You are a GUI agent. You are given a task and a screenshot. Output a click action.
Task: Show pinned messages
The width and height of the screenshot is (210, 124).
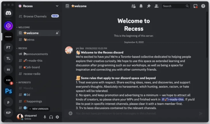[x=149, y=6]
